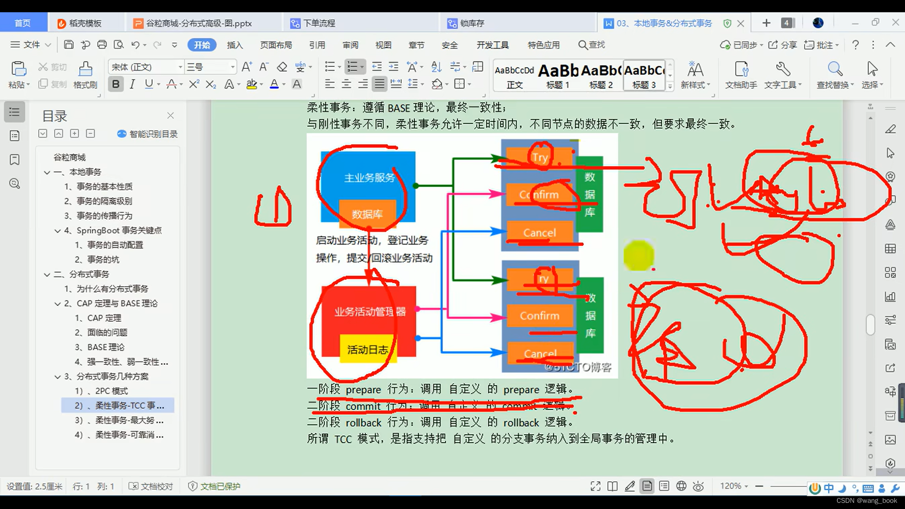Click the Sort icon in paragraph group
This screenshot has width=905, height=509.
(x=436, y=67)
